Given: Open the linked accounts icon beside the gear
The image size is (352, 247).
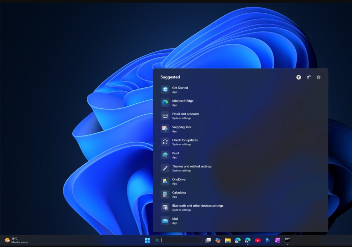Looking at the screenshot, I should 308,77.
